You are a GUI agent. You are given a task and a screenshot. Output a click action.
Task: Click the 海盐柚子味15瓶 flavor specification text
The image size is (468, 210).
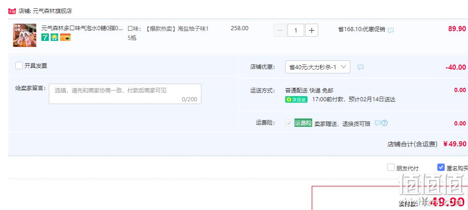[x=168, y=33]
